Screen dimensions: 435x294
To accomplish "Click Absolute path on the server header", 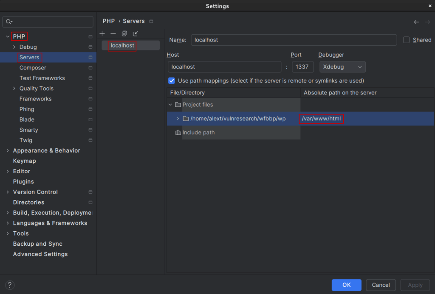I will pos(367,93).
